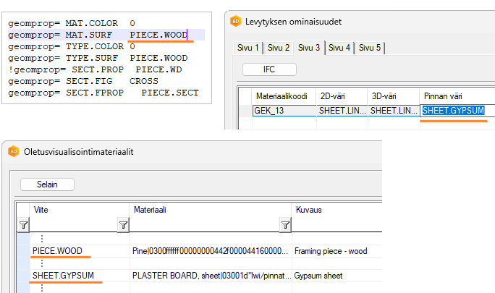Open the Sivu 4 tab

(339, 48)
